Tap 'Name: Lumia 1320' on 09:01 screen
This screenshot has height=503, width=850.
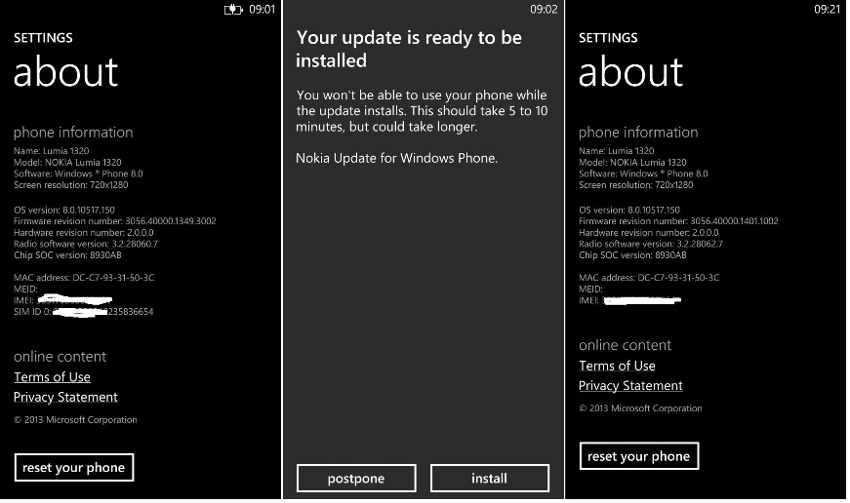click(x=52, y=150)
